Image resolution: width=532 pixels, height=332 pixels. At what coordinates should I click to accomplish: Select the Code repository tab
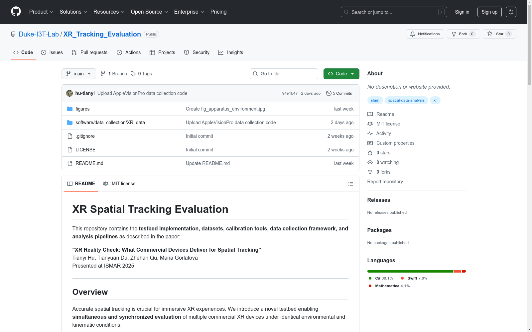pyautogui.click(x=23, y=52)
